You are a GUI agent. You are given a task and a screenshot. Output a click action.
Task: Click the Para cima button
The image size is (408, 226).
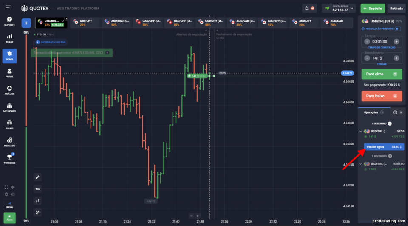click(382, 74)
